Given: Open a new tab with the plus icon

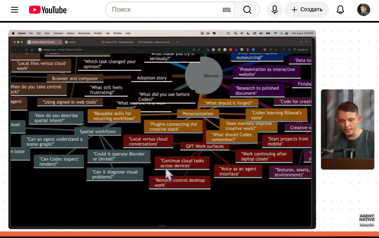Looking at the screenshot, I should (x=177, y=42).
